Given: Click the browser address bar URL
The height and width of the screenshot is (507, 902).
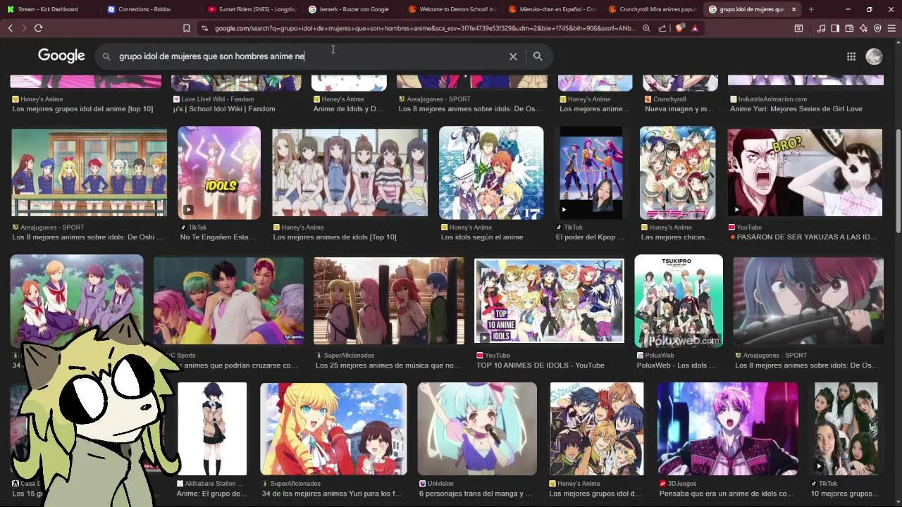Looking at the screenshot, I should click(424, 28).
